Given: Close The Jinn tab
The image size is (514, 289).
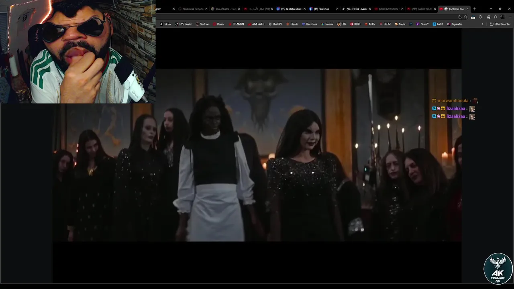Looking at the screenshot, I should (x=467, y=9).
